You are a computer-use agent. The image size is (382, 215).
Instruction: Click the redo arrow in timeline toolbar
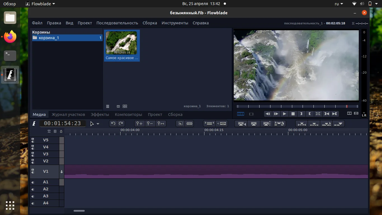tap(121, 123)
